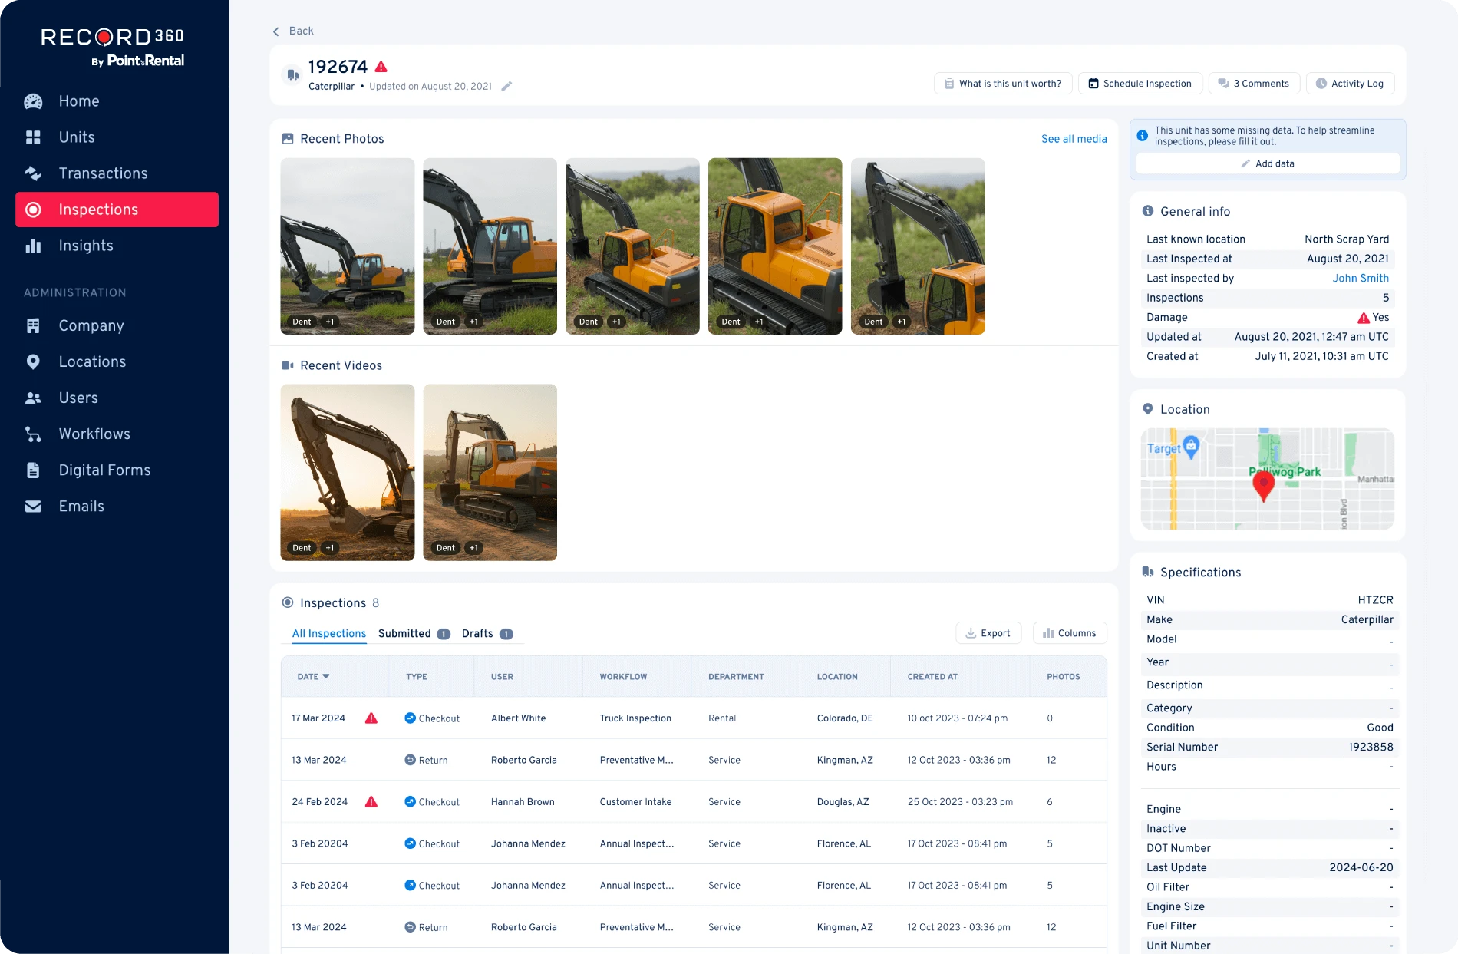The image size is (1458, 954).
Task: Click the pencil edit icon beside update date
Action: point(506,87)
